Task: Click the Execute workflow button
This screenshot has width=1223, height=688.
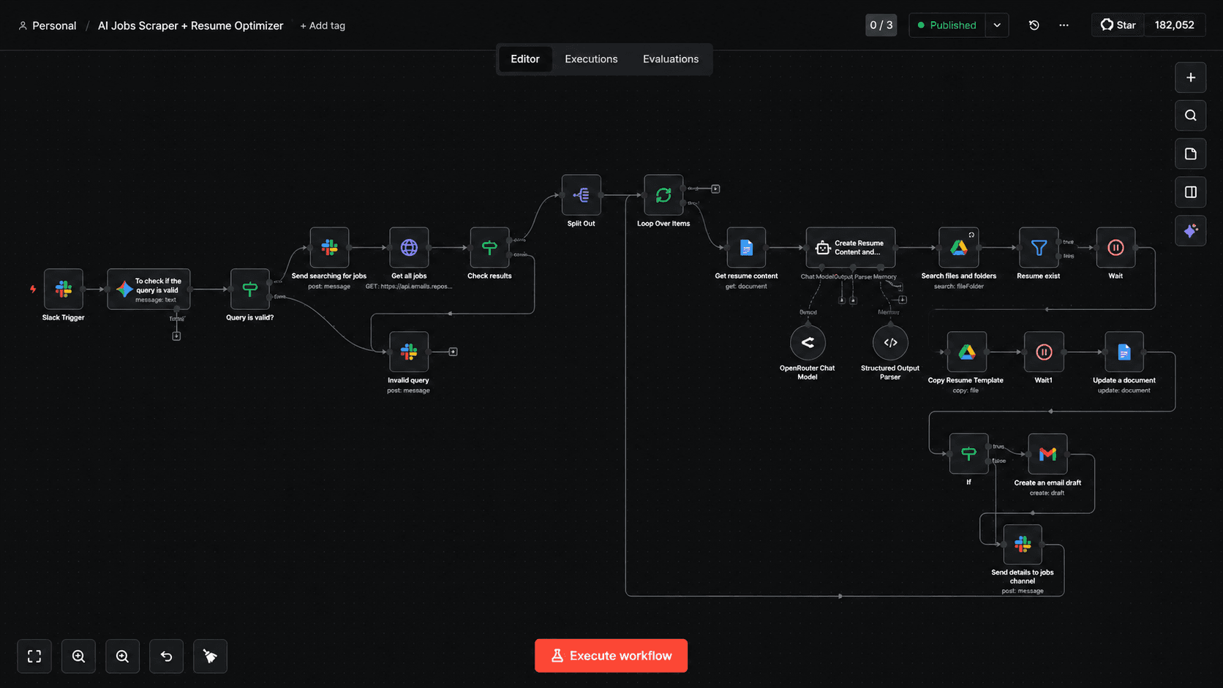Action: tap(611, 656)
